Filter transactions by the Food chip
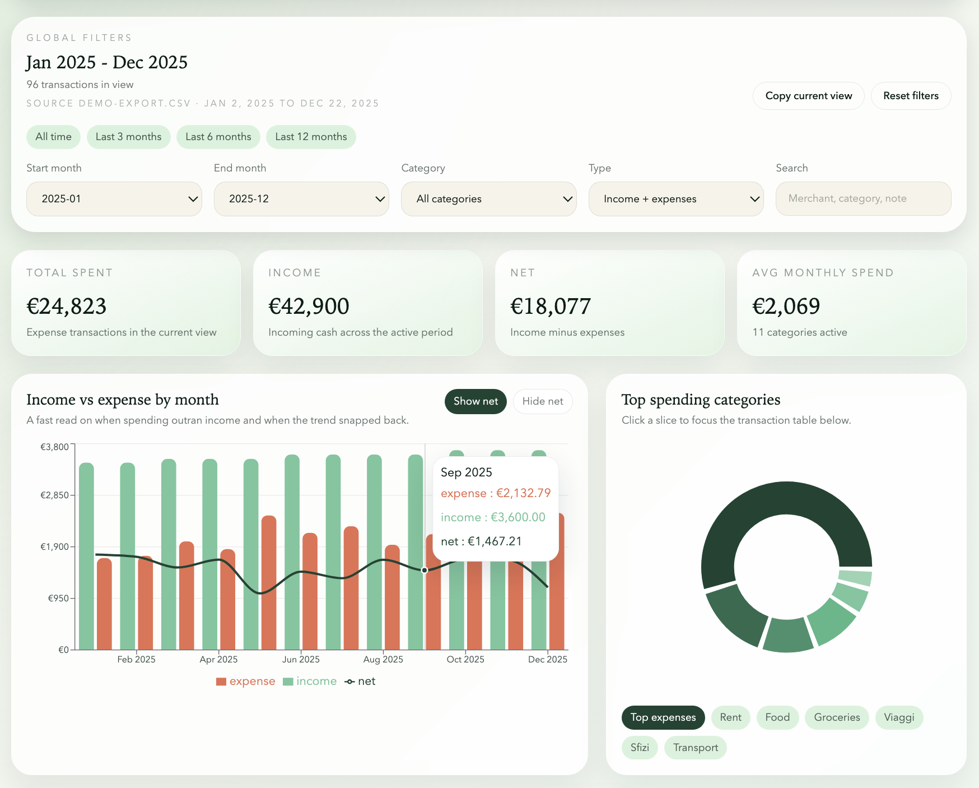 777,717
